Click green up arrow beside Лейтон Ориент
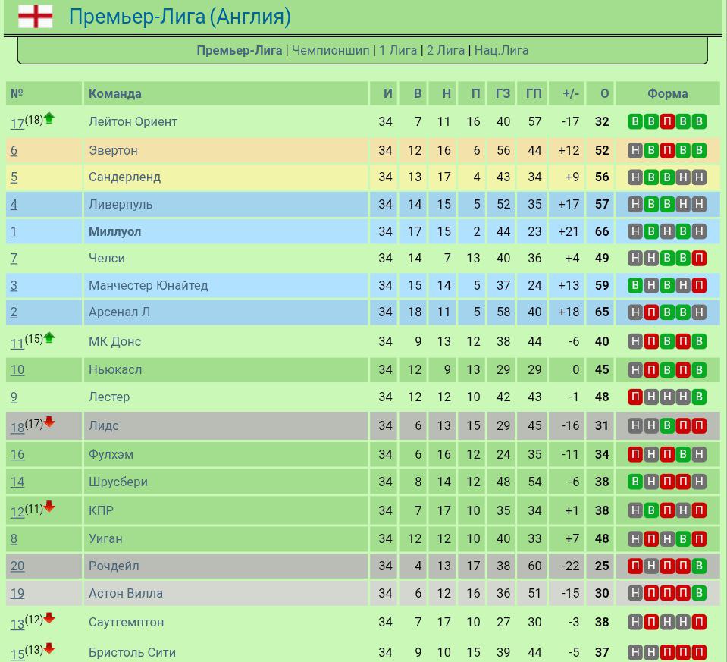This screenshot has height=662, width=727. [x=49, y=118]
